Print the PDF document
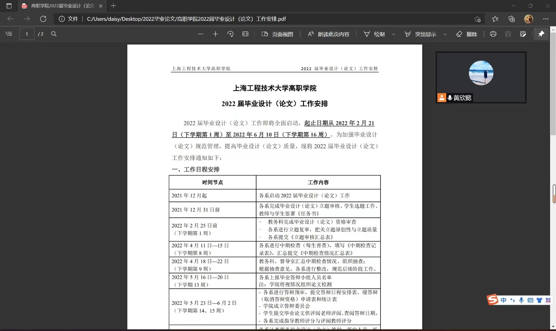This screenshot has height=331, width=556. [493, 34]
